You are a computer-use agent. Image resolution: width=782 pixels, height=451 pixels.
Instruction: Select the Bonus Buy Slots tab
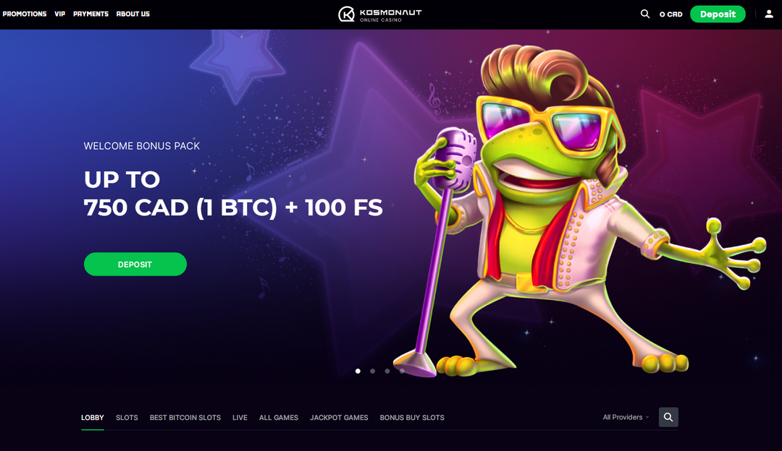pyautogui.click(x=412, y=418)
